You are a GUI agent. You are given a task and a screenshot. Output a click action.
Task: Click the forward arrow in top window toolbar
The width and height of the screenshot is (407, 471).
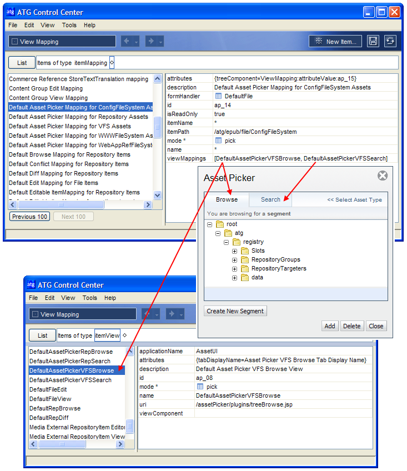click(151, 41)
